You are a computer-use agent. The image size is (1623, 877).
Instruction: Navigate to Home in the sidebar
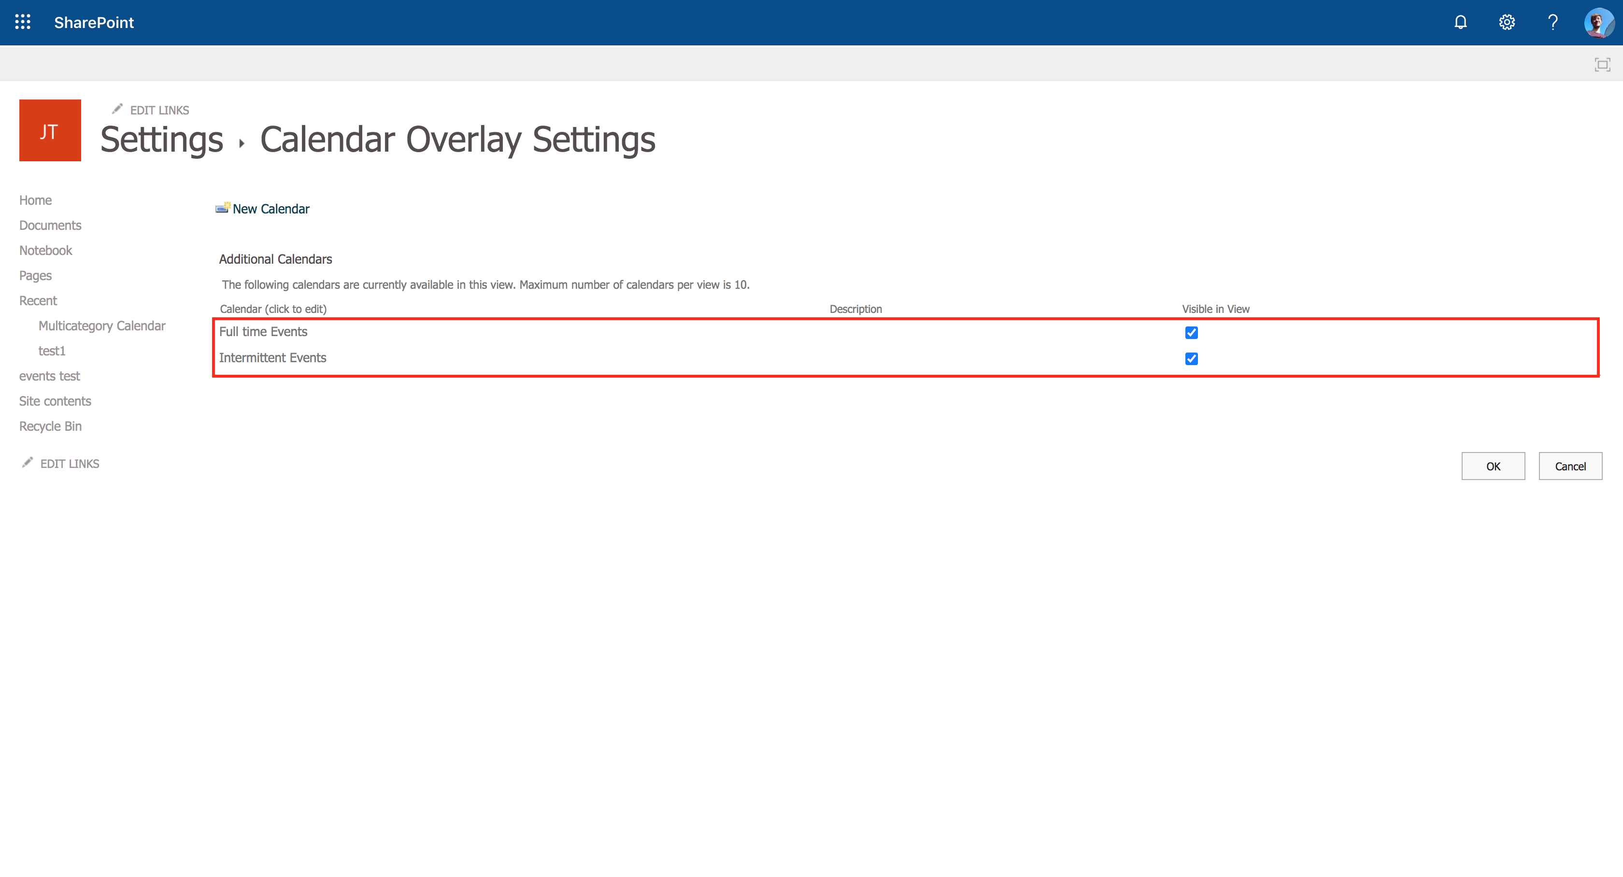pyautogui.click(x=36, y=200)
